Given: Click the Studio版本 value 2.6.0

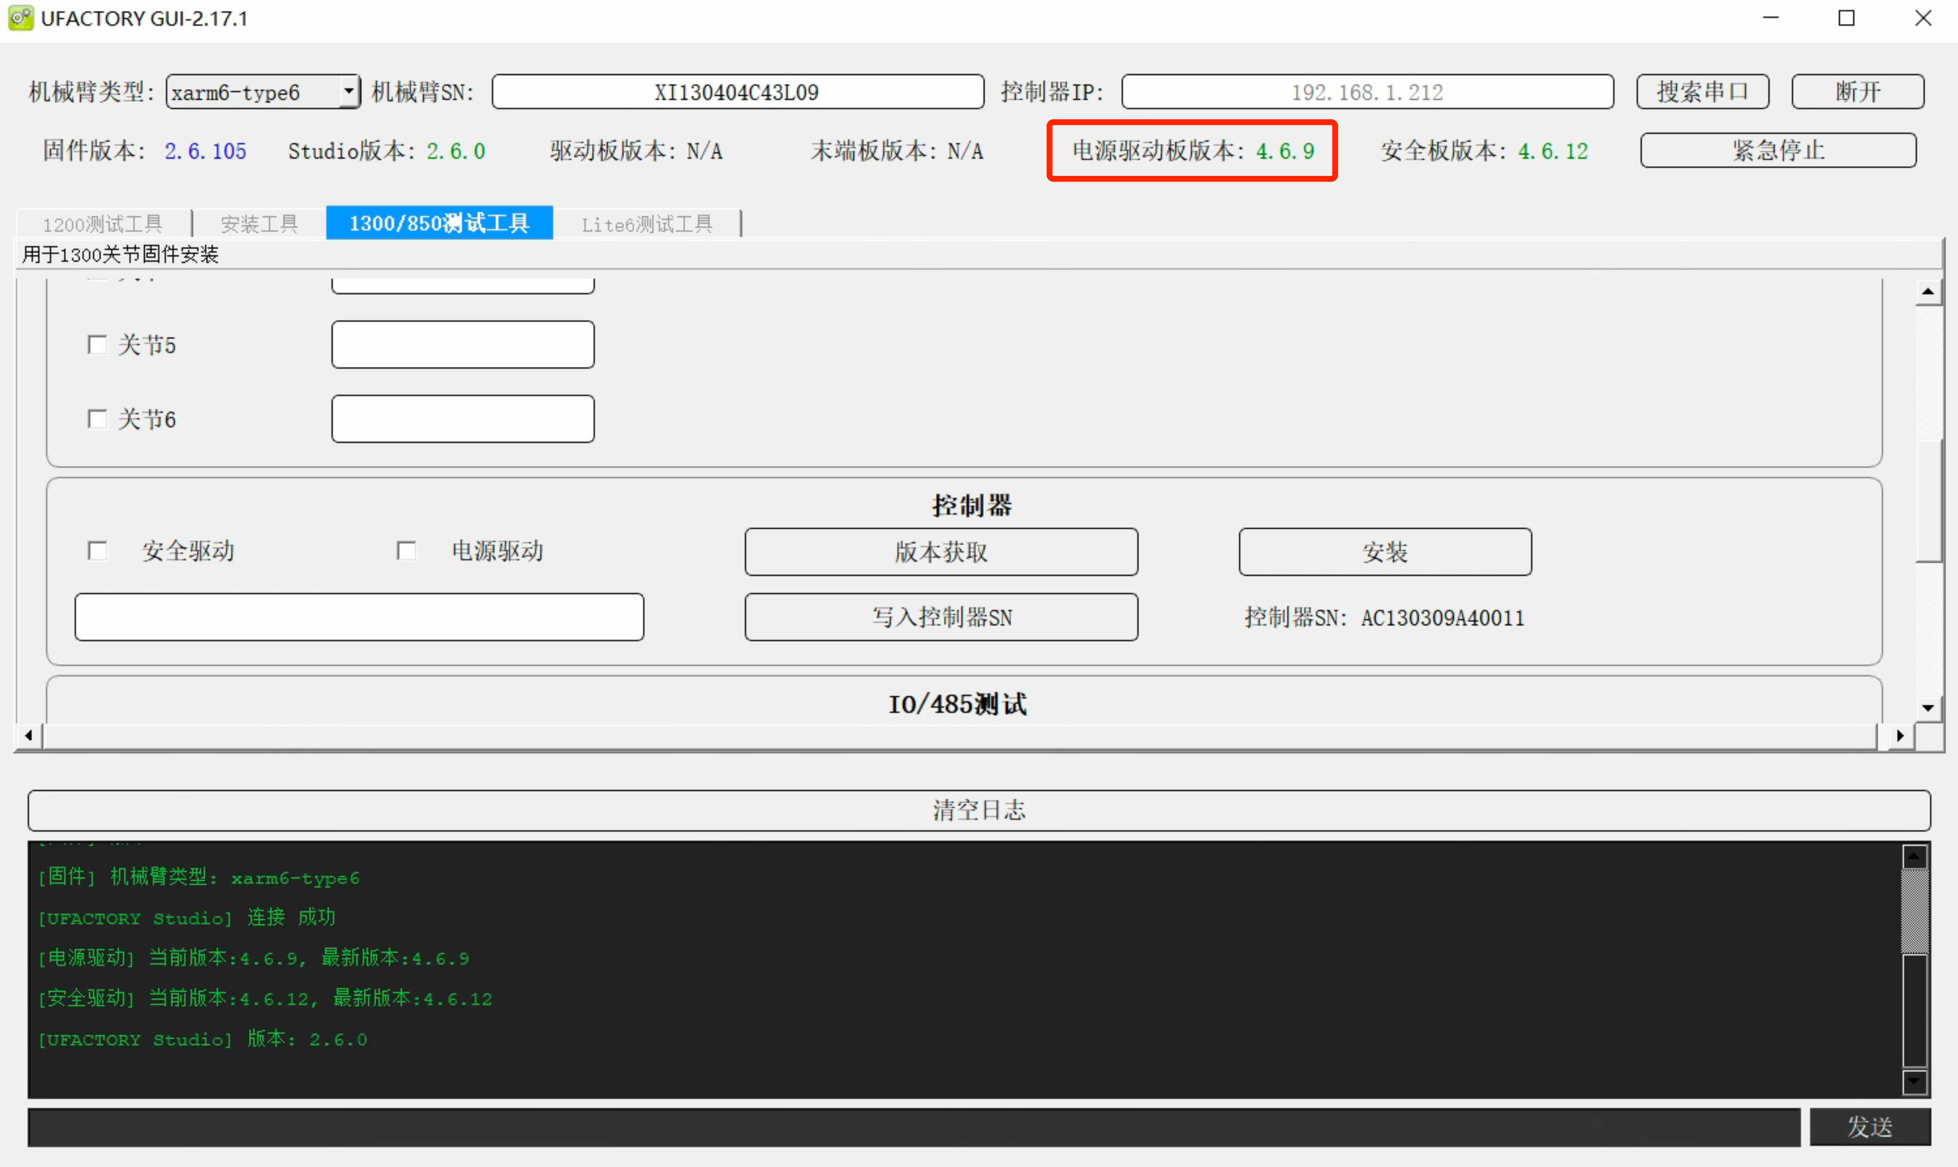Looking at the screenshot, I should click(456, 151).
